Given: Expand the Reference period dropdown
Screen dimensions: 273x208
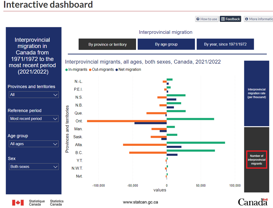Looking at the screenshot, I should [x=34, y=119].
